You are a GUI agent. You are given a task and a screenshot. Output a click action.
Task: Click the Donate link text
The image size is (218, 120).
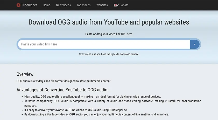124,5
